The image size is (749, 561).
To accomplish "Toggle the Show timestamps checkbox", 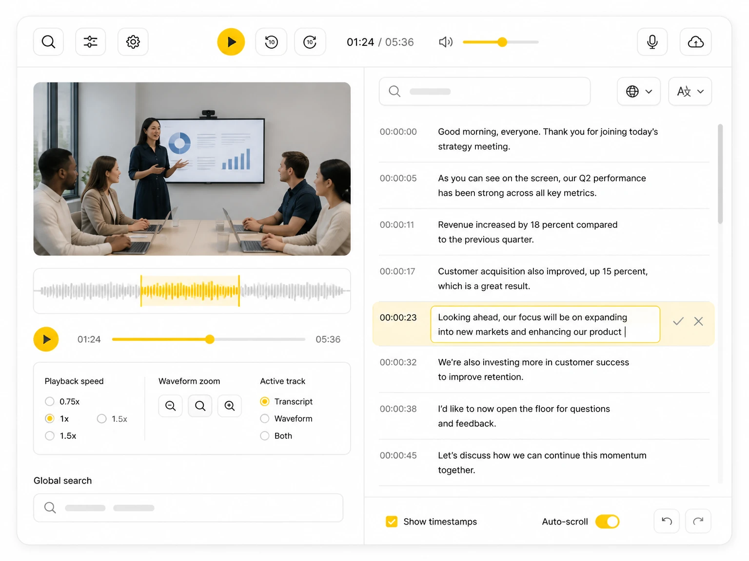I will [x=392, y=522].
